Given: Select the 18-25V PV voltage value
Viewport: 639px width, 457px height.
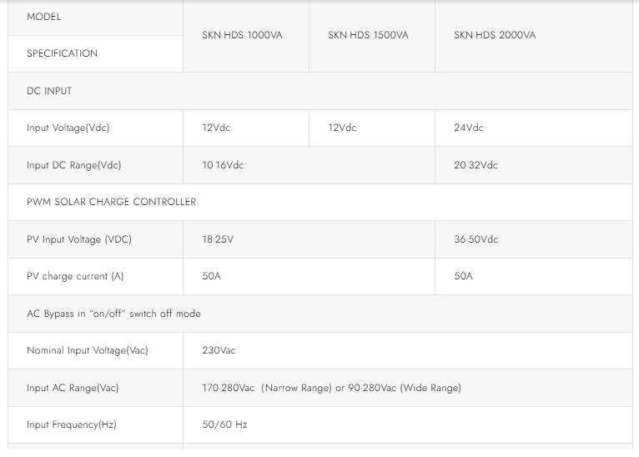Looking at the screenshot, I should pos(218,239).
